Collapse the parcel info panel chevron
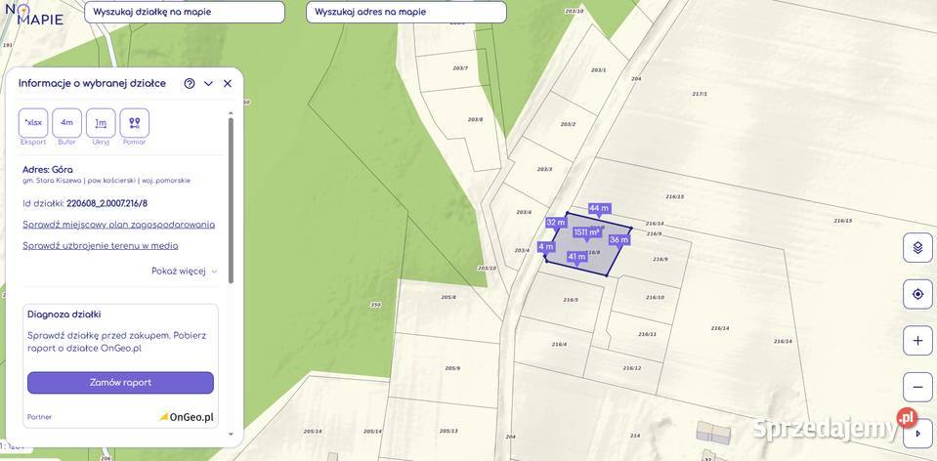937x461 pixels. click(x=208, y=84)
